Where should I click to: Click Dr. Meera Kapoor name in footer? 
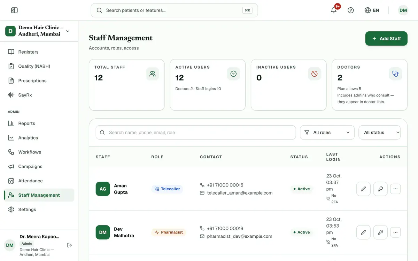[39, 237]
